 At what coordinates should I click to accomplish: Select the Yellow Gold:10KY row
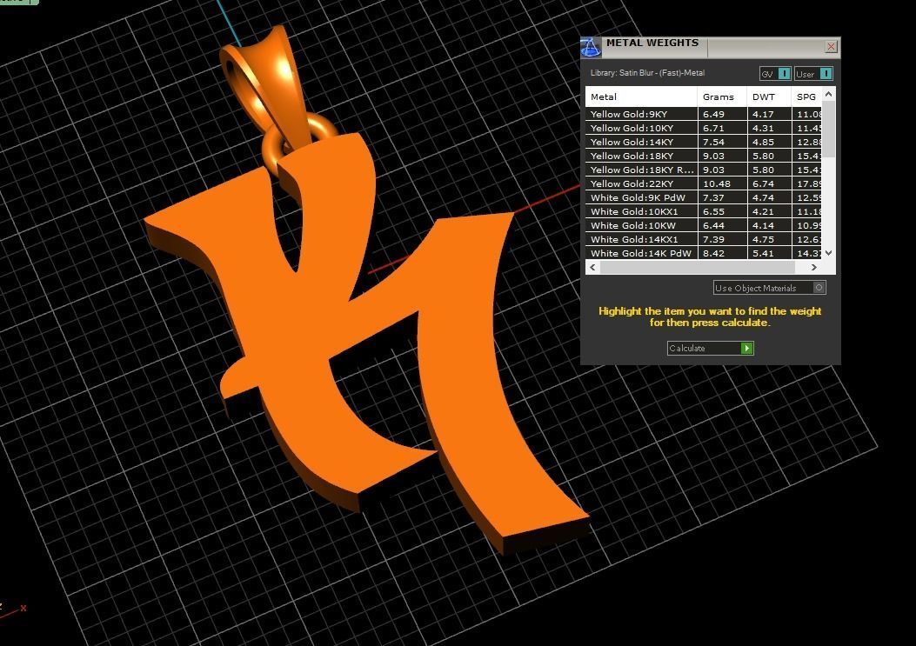point(704,128)
